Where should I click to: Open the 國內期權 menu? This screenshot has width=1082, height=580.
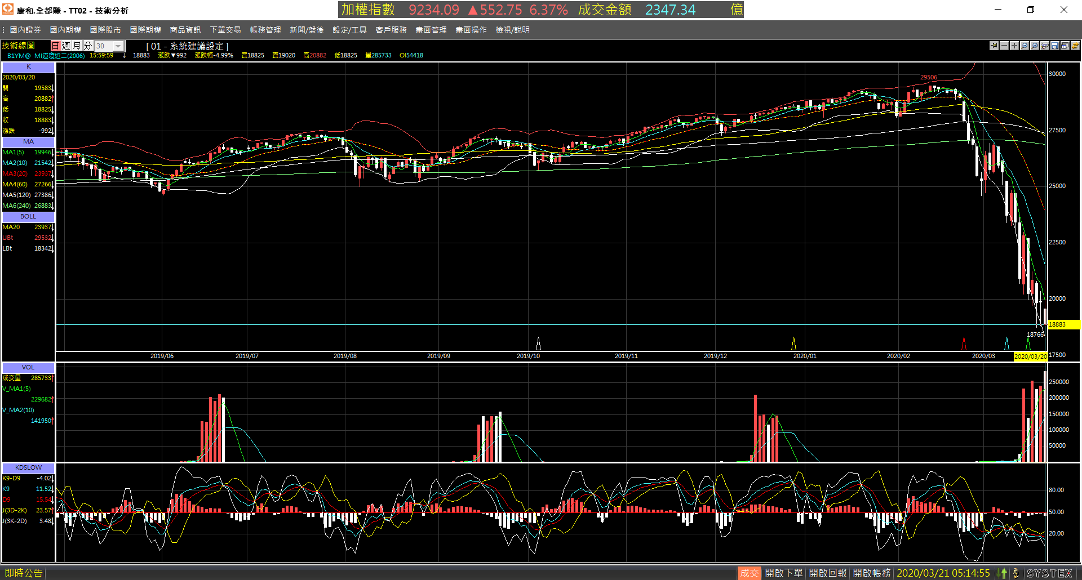pos(65,30)
